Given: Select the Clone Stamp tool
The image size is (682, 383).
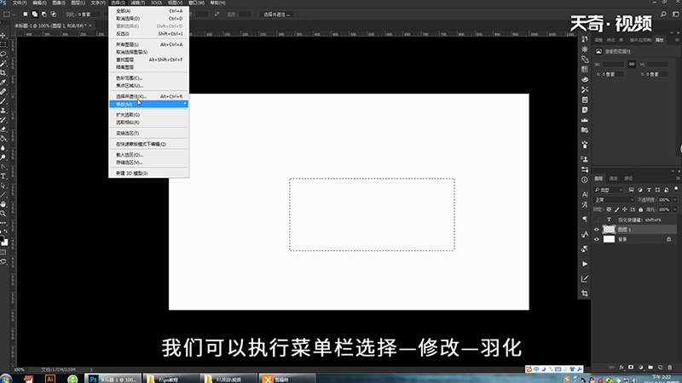Looking at the screenshot, I should pos(3,111).
